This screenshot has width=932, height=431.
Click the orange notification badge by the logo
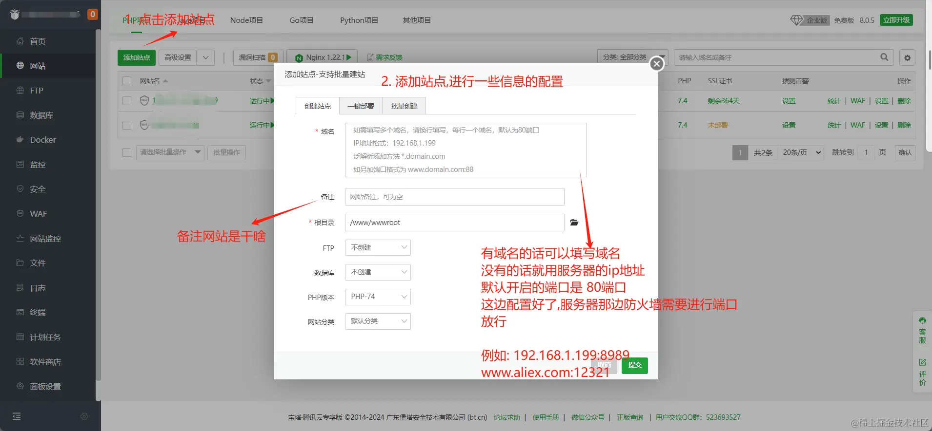92,14
